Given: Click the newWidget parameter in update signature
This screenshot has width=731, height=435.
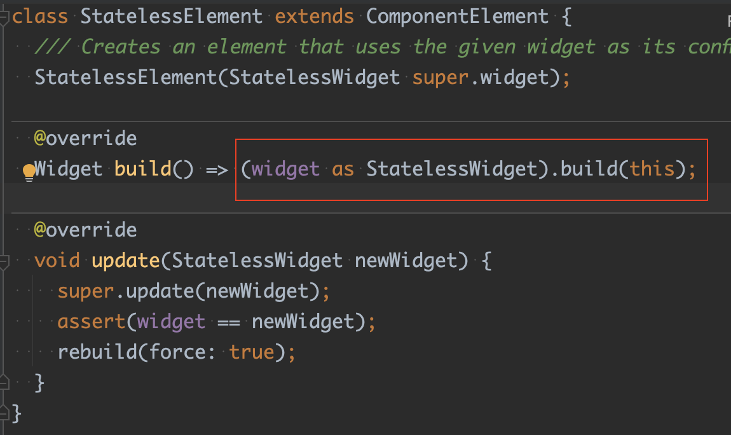Looking at the screenshot, I should [406, 261].
